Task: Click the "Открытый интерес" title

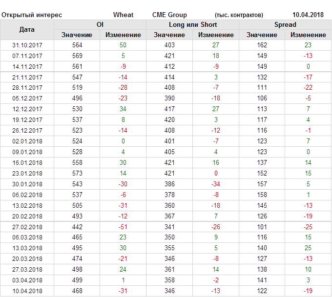Action: (32, 15)
